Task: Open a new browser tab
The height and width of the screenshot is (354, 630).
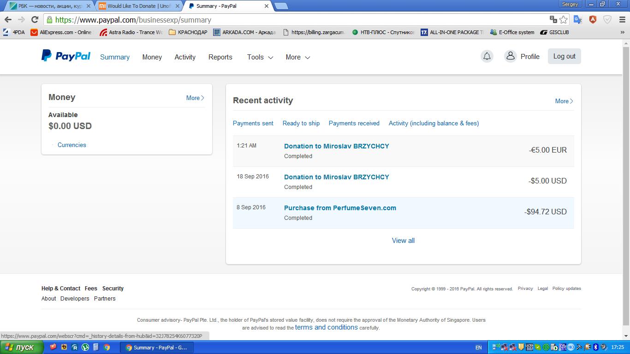Action: click(281, 6)
